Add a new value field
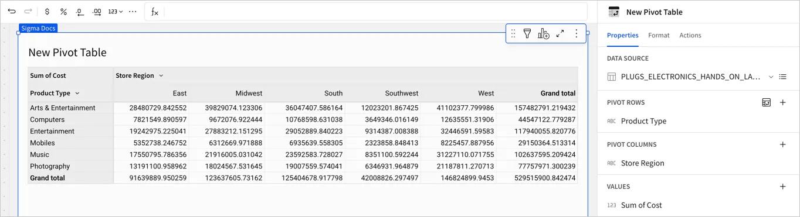 pos(783,187)
